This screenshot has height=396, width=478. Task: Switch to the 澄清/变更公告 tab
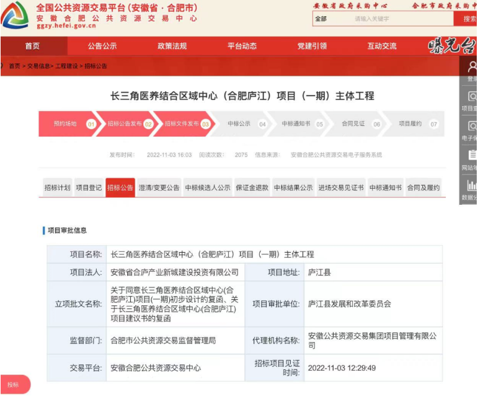pos(159,187)
